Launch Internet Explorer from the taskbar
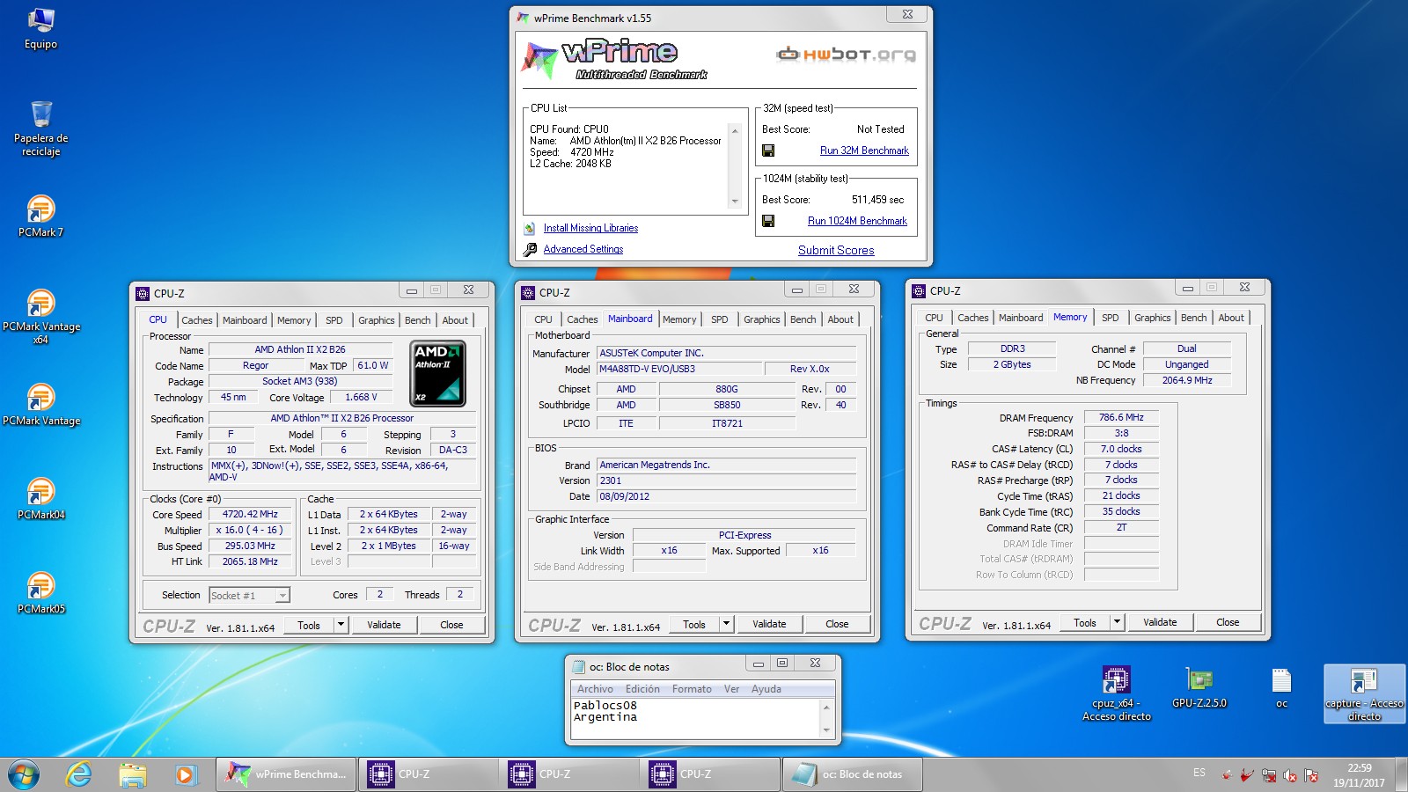This screenshot has height=792, width=1408. (x=78, y=774)
